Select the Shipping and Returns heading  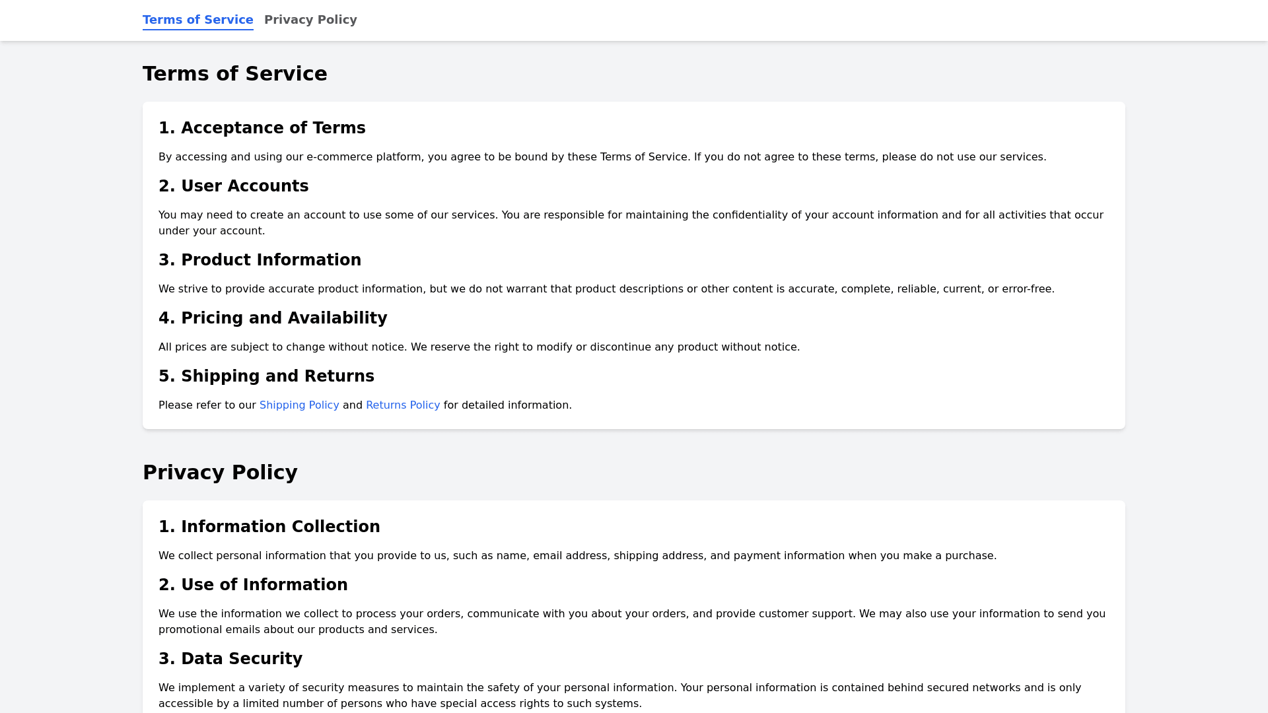coord(266,376)
